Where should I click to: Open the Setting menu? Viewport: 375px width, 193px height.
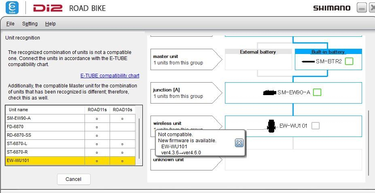(x=30, y=24)
